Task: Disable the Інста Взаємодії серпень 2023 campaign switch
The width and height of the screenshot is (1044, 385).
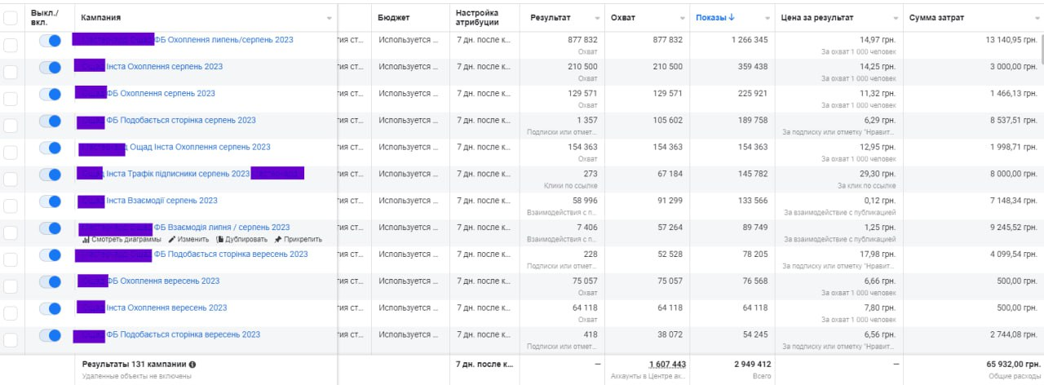Action: [x=50, y=201]
